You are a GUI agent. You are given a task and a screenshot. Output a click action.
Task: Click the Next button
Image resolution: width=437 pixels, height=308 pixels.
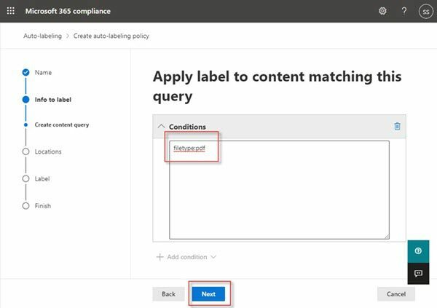coord(208,293)
